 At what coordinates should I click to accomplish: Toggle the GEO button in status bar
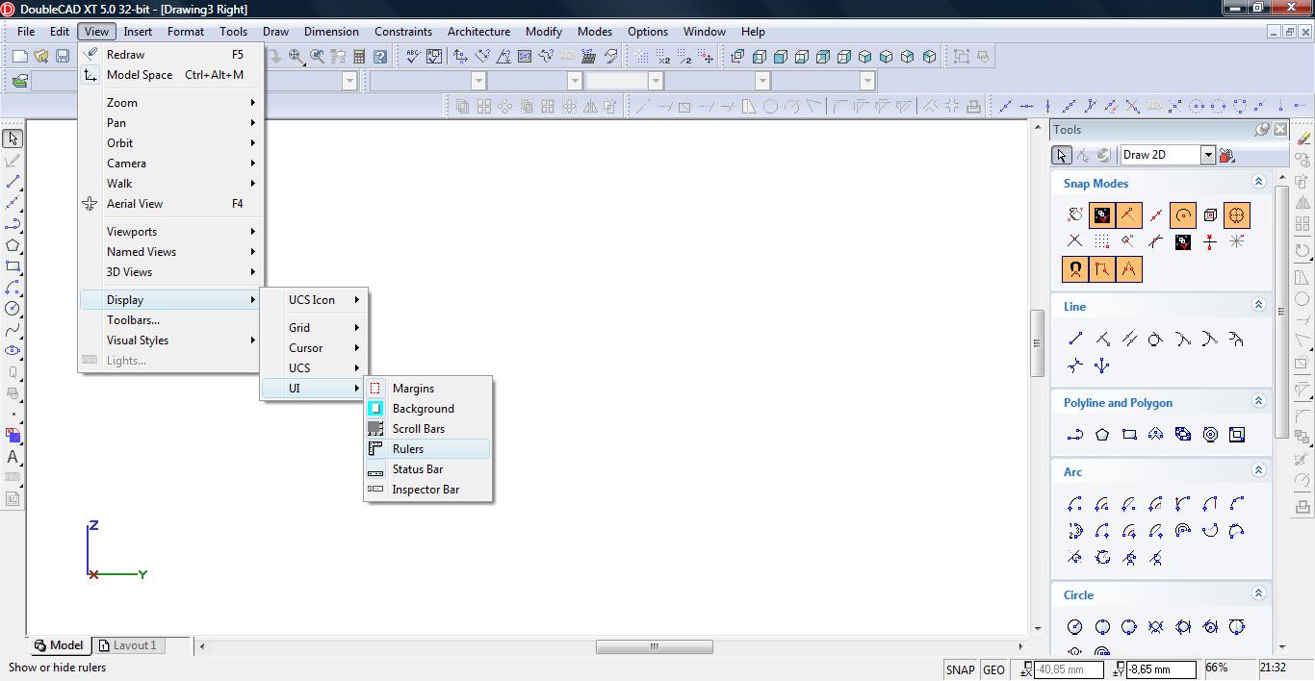(993, 669)
